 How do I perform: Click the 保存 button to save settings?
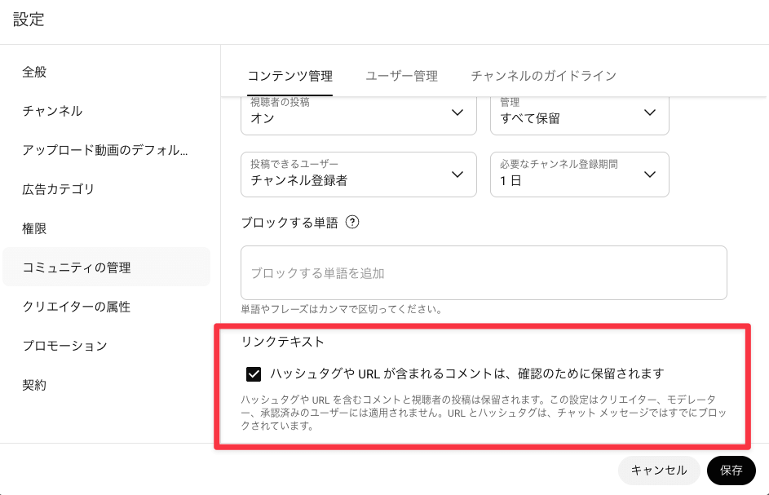pos(731,471)
